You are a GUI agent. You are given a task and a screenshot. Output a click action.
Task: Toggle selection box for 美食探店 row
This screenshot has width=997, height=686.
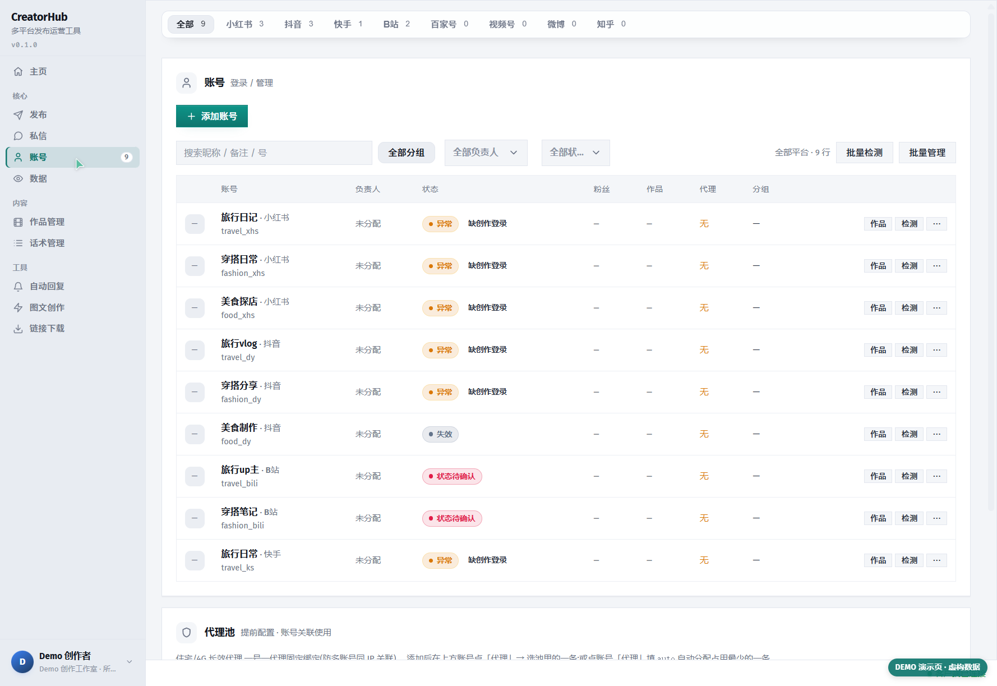point(195,308)
